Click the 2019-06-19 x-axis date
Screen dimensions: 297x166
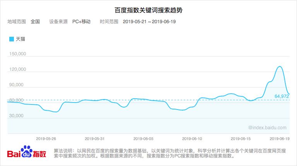pyautogui.click(x=280, y=139)
